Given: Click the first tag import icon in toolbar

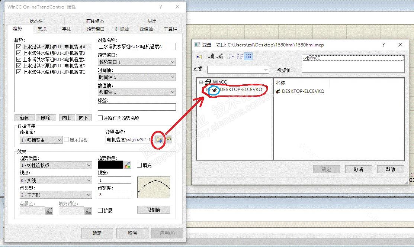Looking at the screenshot, I should [x=211, y=56].
